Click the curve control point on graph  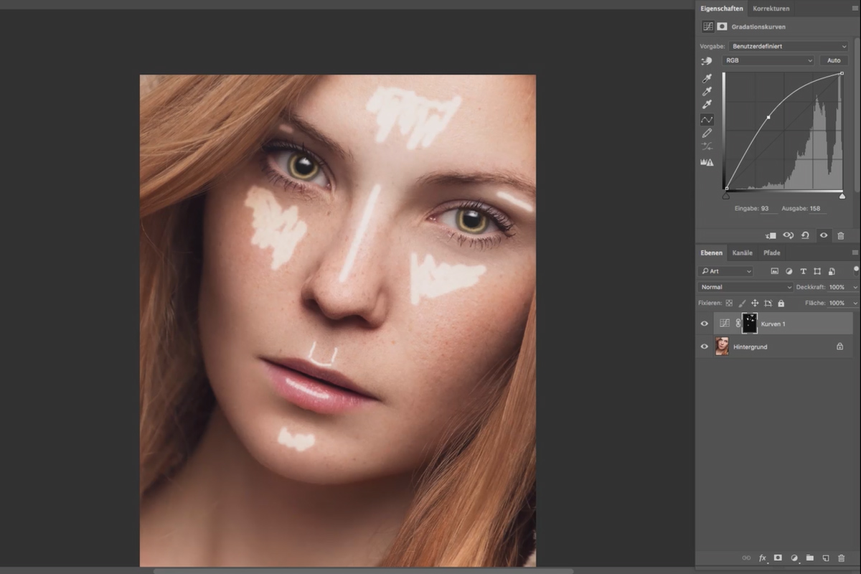(x=768, y=117)
